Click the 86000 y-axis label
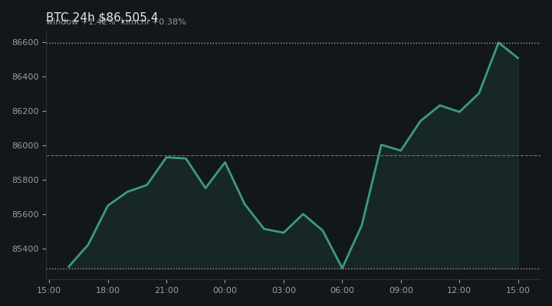552x306 pixels. 25,146
